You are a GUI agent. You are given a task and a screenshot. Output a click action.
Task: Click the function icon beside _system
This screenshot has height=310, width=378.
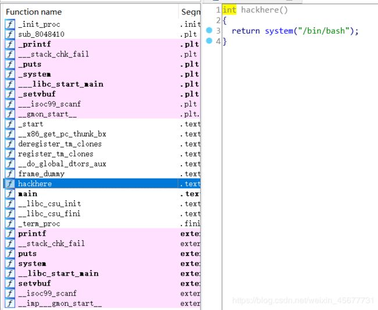(10, 74)
